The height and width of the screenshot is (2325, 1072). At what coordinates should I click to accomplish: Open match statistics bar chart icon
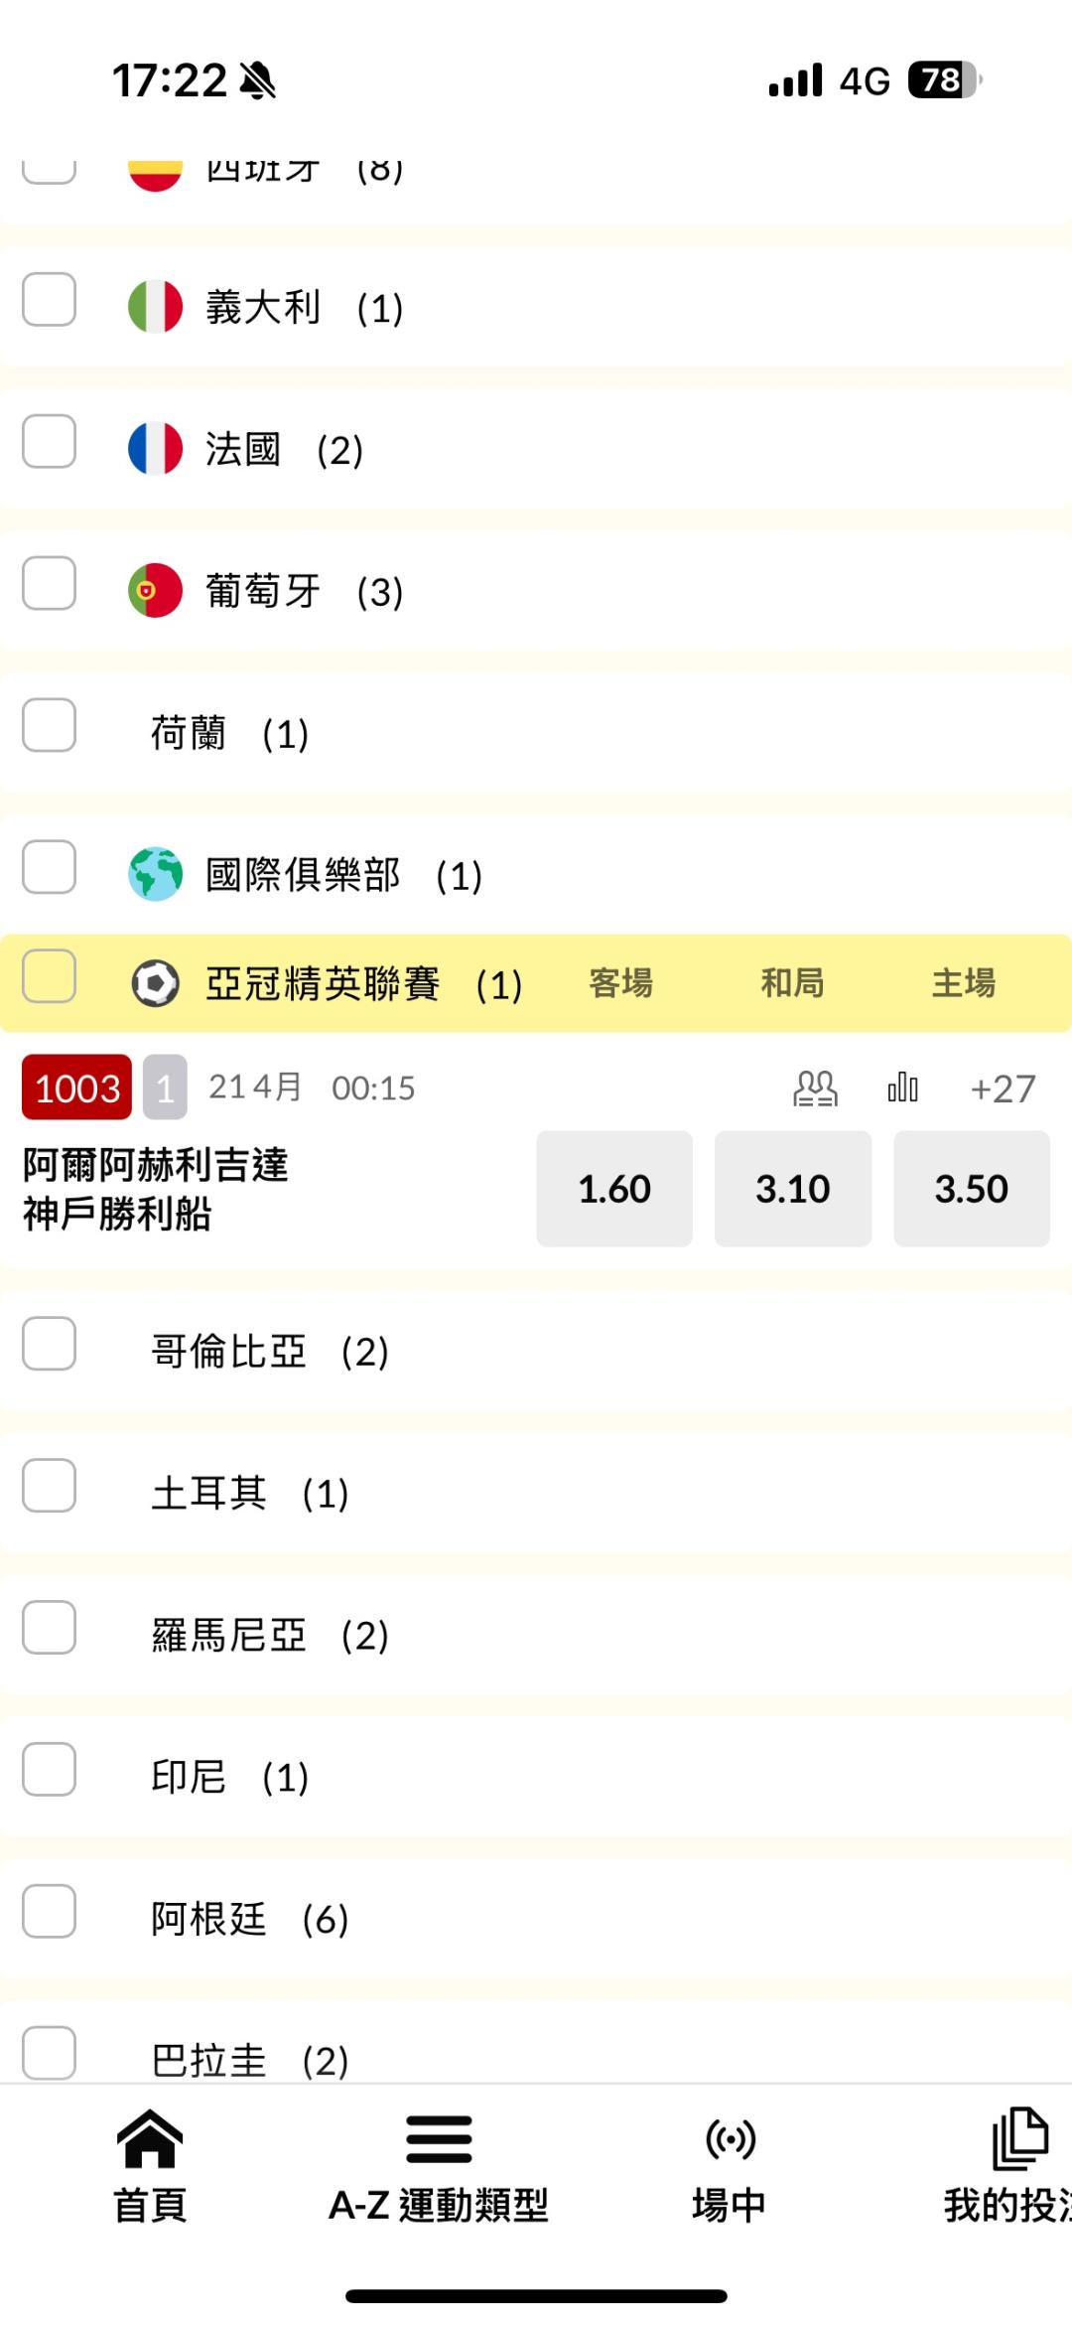[902, 1089]
